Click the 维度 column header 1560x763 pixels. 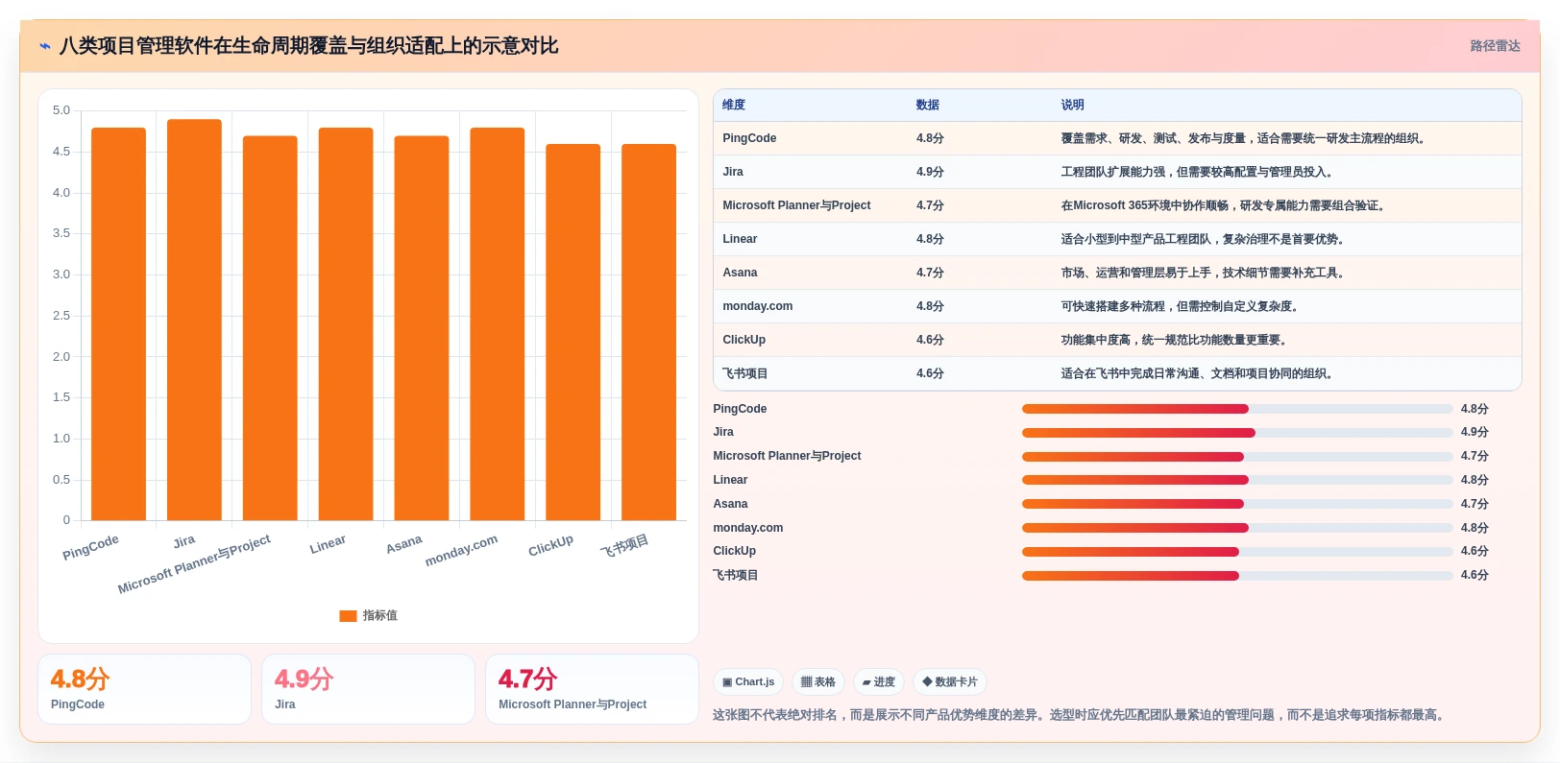click(x=734, y=105)
